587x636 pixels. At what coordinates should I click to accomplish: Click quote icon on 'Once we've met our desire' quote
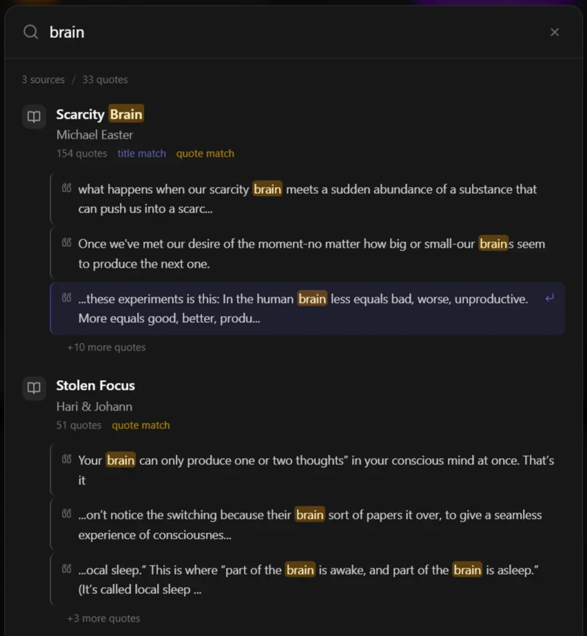pos(66,243)
